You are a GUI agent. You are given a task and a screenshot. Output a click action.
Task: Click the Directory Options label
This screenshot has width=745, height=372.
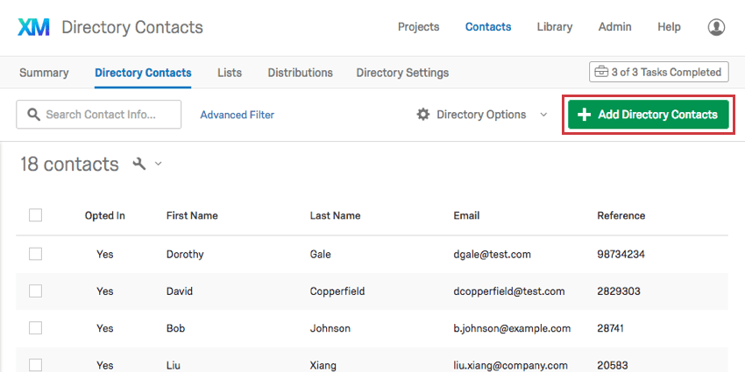coord(481,115)
